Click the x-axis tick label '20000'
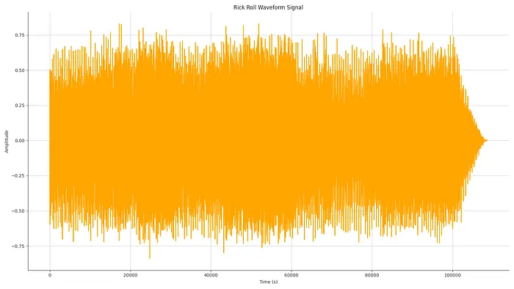Viewport: 514px width, 289px height. pos(130,275)
